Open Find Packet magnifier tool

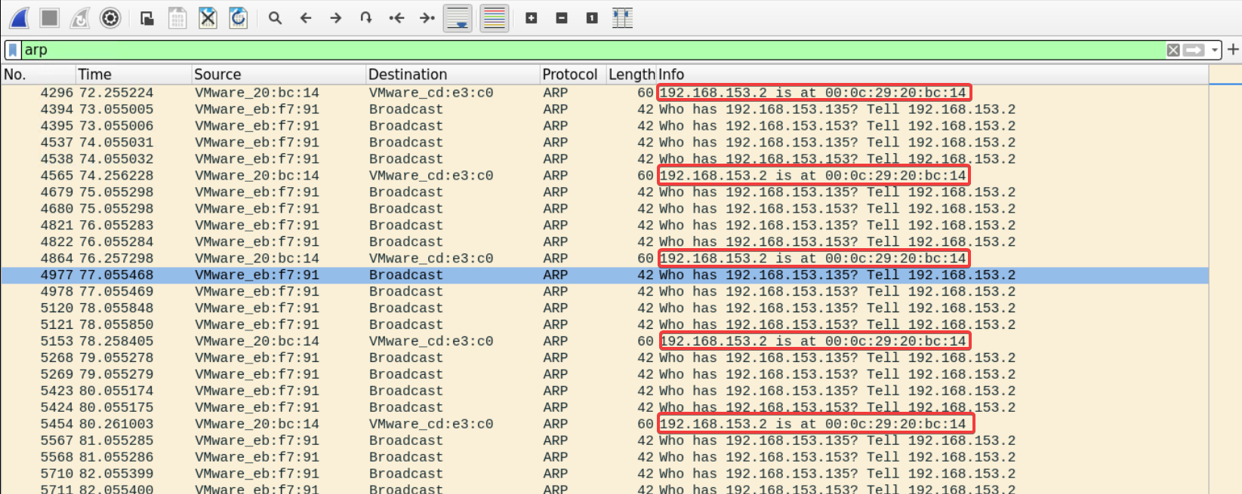(275, 18)
